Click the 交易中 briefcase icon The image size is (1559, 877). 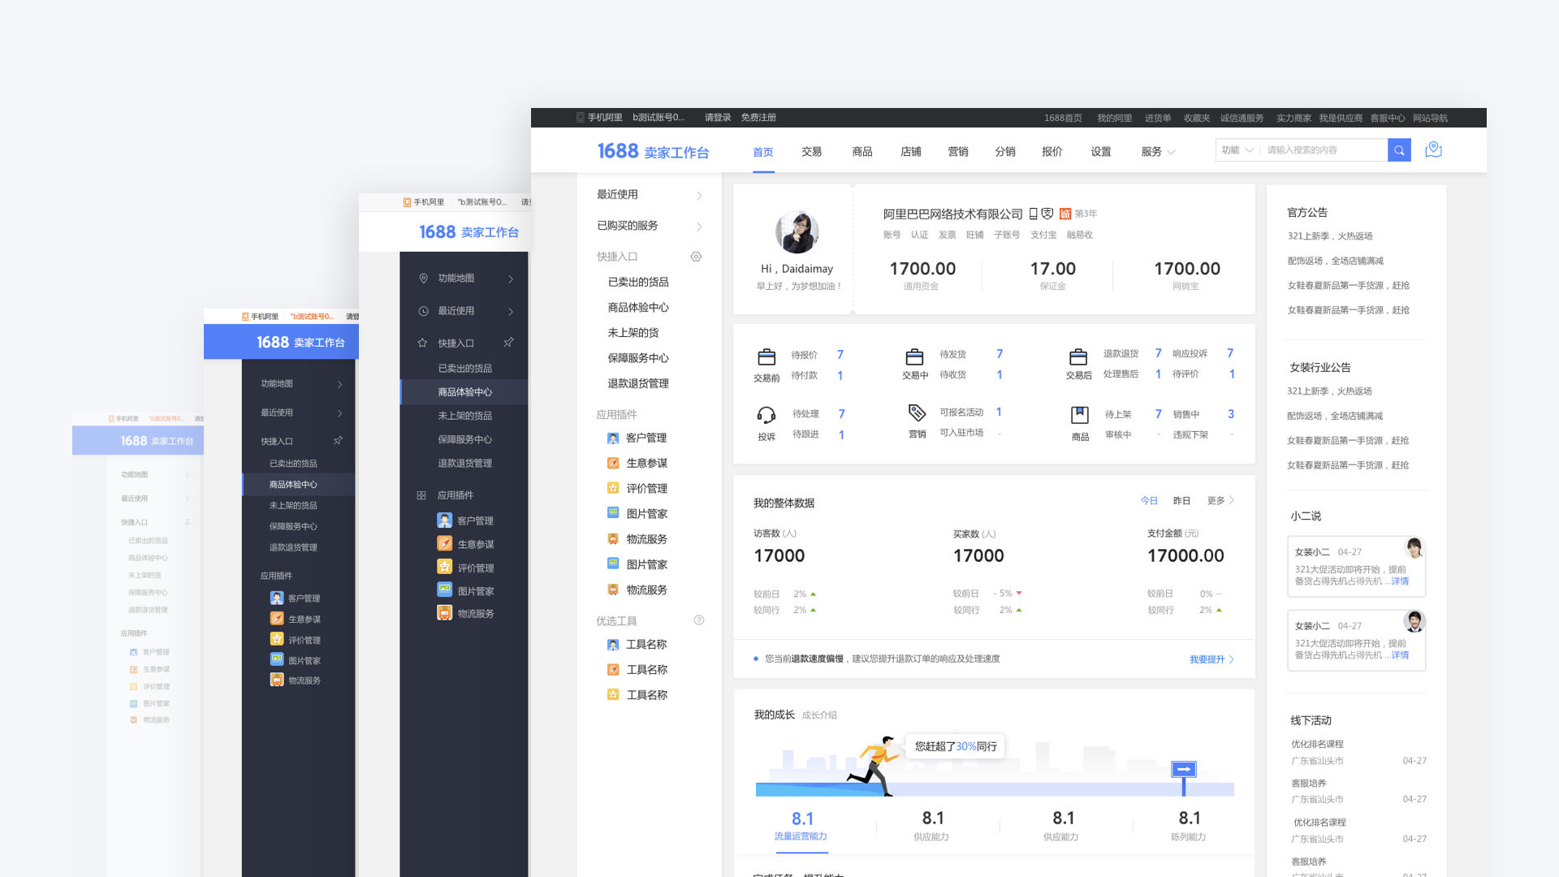[x=915, y=357]
